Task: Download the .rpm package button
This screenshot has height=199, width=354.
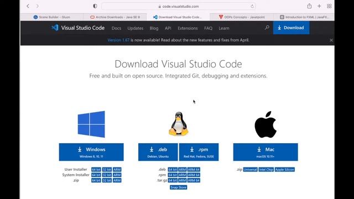Action: [199, 152]
